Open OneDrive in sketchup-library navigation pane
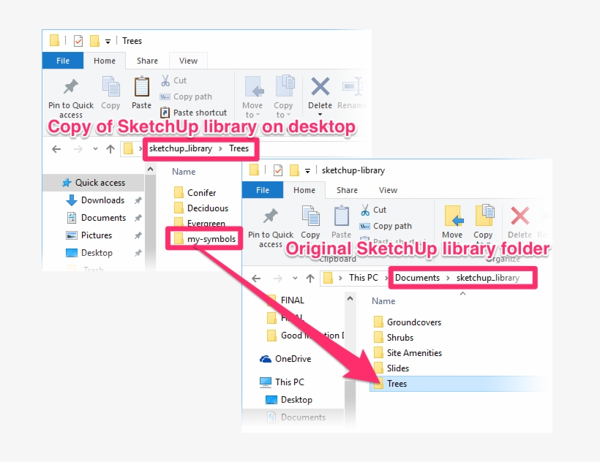 click(x=285, y=359)
